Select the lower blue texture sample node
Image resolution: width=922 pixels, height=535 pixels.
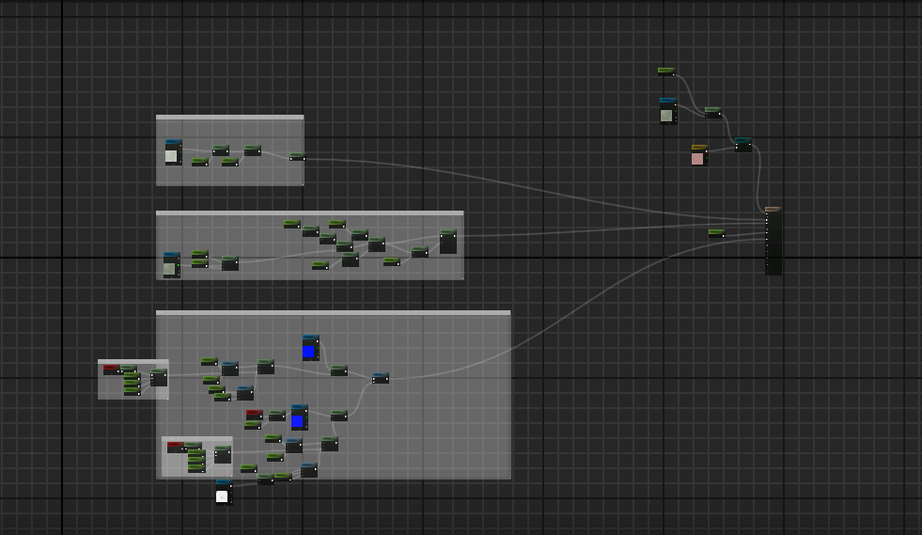coord(299,417)
